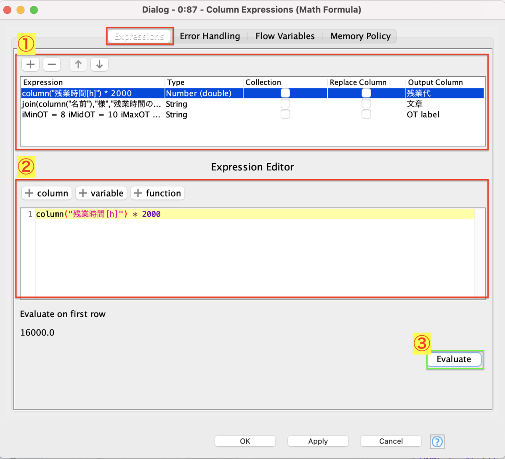
Task: Move the selected expression up
Action: coord(78,64)
